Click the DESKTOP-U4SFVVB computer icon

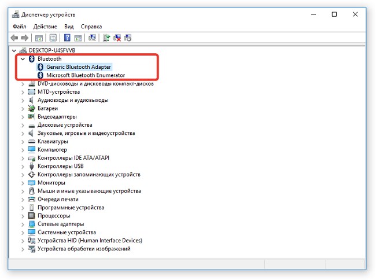point(23,50)
